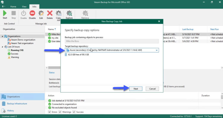The width and height of the screenshot is (223, 118).
Task: Switch to the View ribbon tab
Action: [x=24, y=7]
